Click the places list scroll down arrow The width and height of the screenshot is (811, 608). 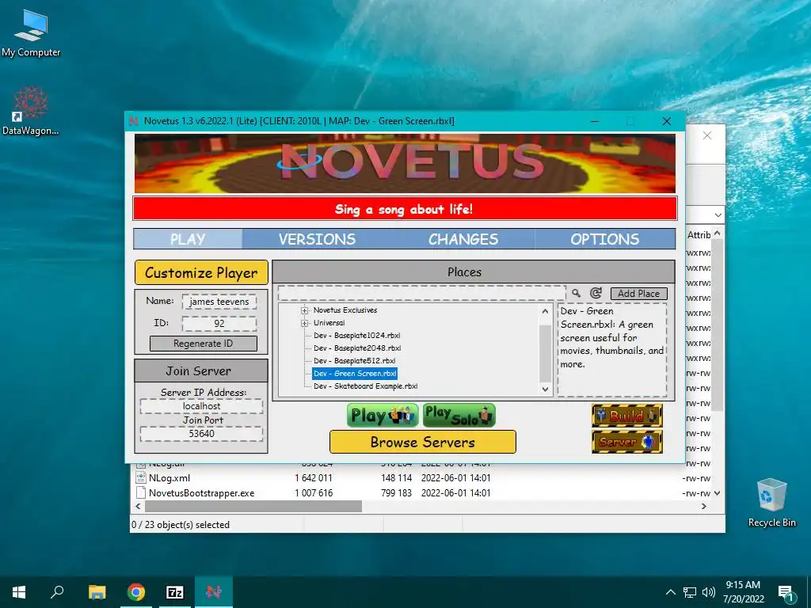pyautogui.click(x=545, y=389)
